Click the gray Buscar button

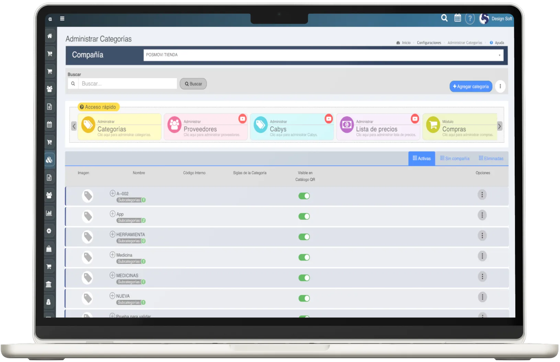(x=193, y=84)
